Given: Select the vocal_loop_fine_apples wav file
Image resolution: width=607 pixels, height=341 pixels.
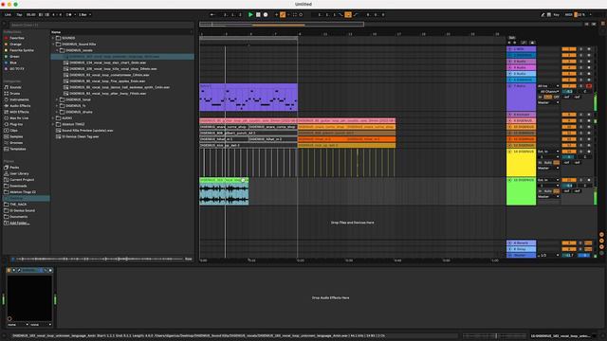Looking at the screenshot, I should 107,81.
